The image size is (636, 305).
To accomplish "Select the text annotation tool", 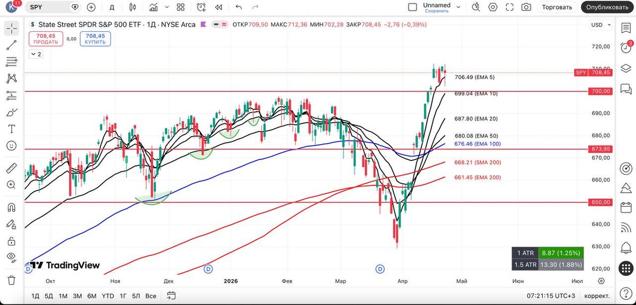I will pyautogui.click(x=12, y=129).
